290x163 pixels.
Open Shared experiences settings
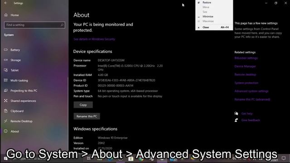click(20, 101)
